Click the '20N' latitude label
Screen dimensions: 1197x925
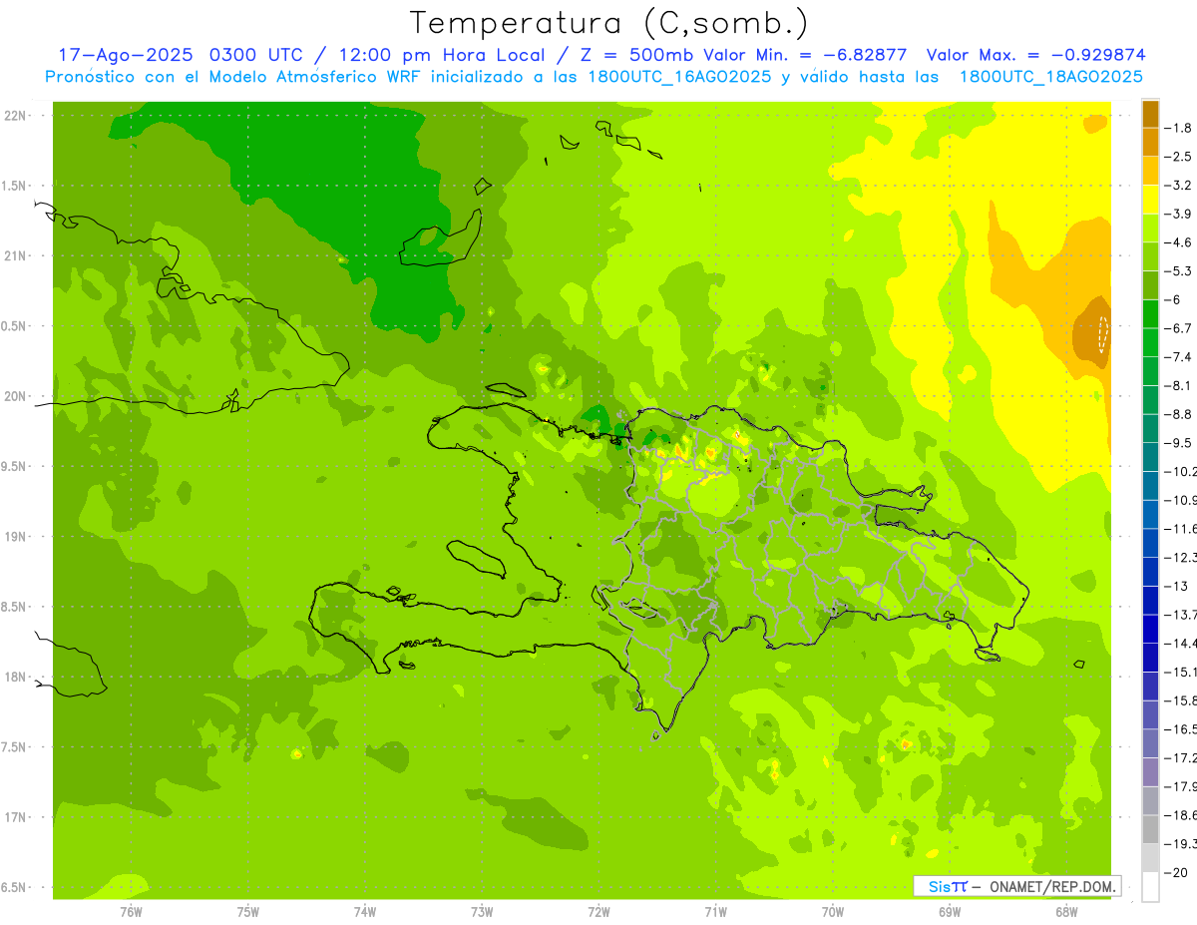16,396
